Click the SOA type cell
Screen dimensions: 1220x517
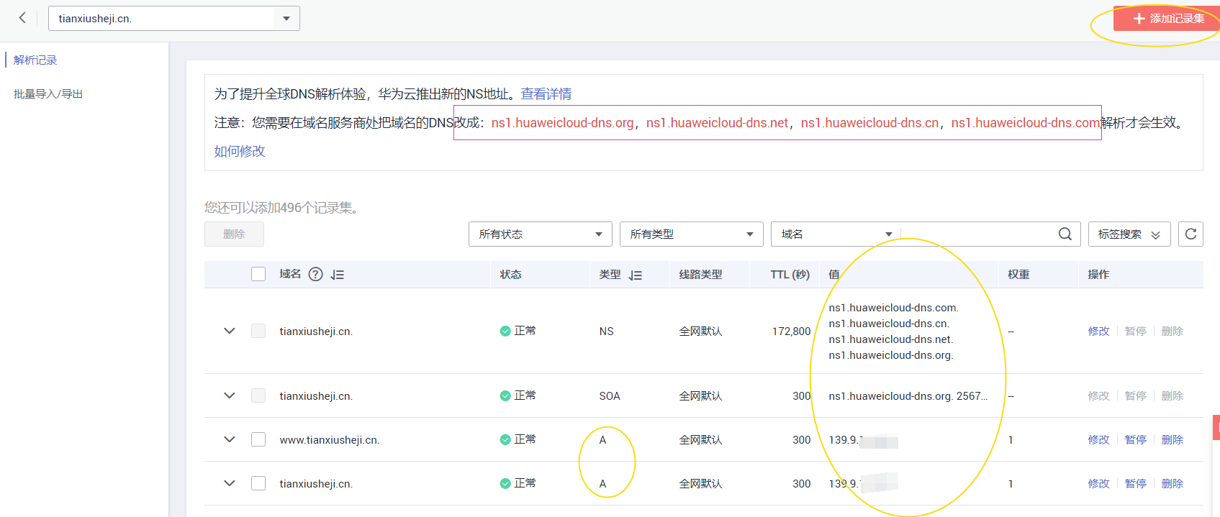(x=609, y=396)
